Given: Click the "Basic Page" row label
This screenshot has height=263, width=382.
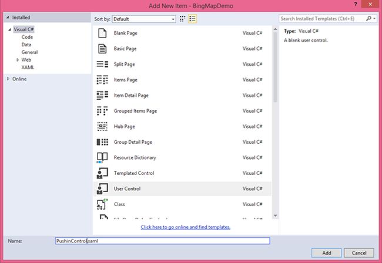Looking at the screenshot, I should (x=125, y=49).
